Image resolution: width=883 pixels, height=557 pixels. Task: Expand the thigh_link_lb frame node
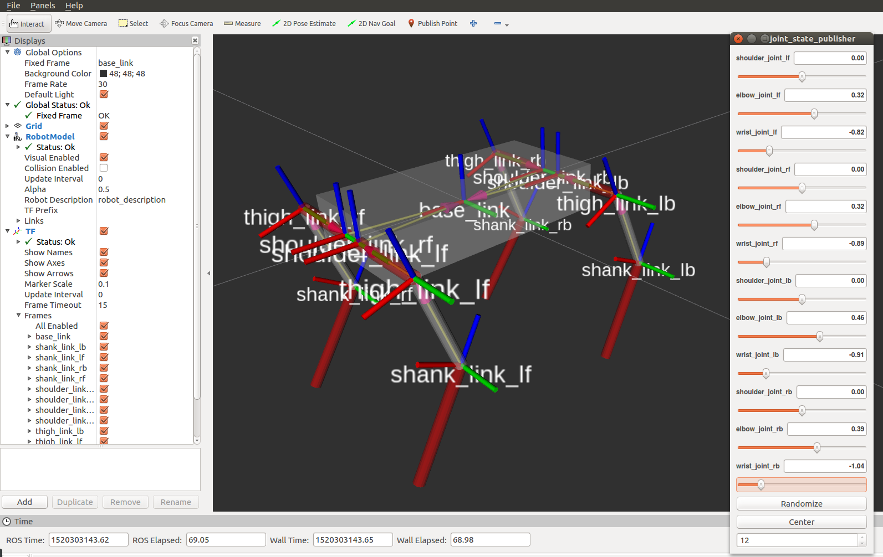29,431
